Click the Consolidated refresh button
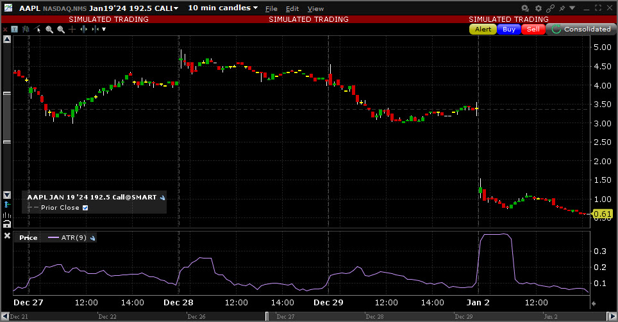Viewport: 618px width, 322px height. pyautogui.click(x=581, y=29)
